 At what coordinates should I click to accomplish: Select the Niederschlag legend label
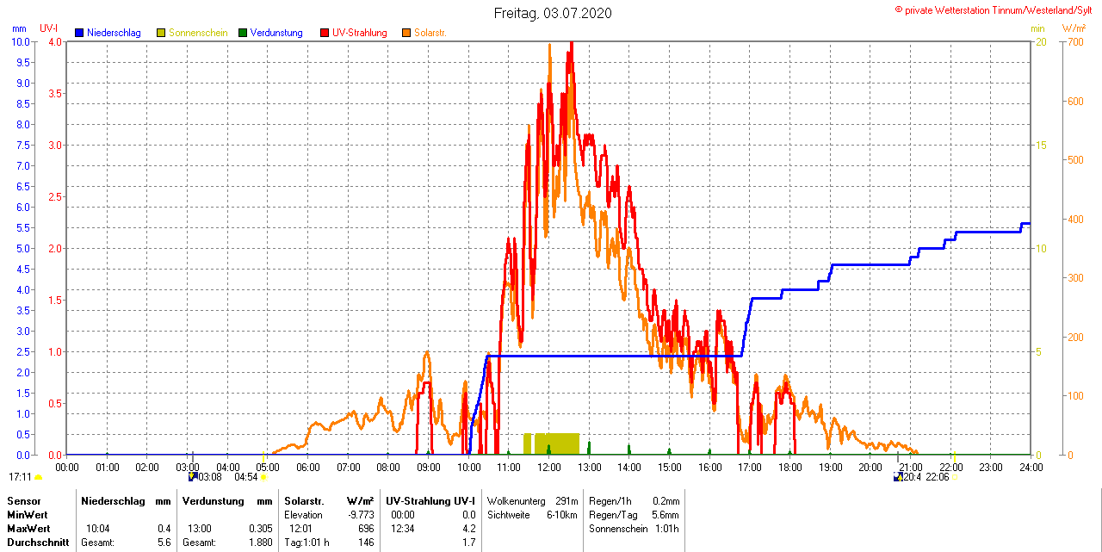[x=115, y=33]
